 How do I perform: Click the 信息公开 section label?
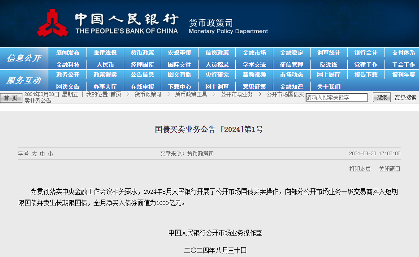click(24, 58)
